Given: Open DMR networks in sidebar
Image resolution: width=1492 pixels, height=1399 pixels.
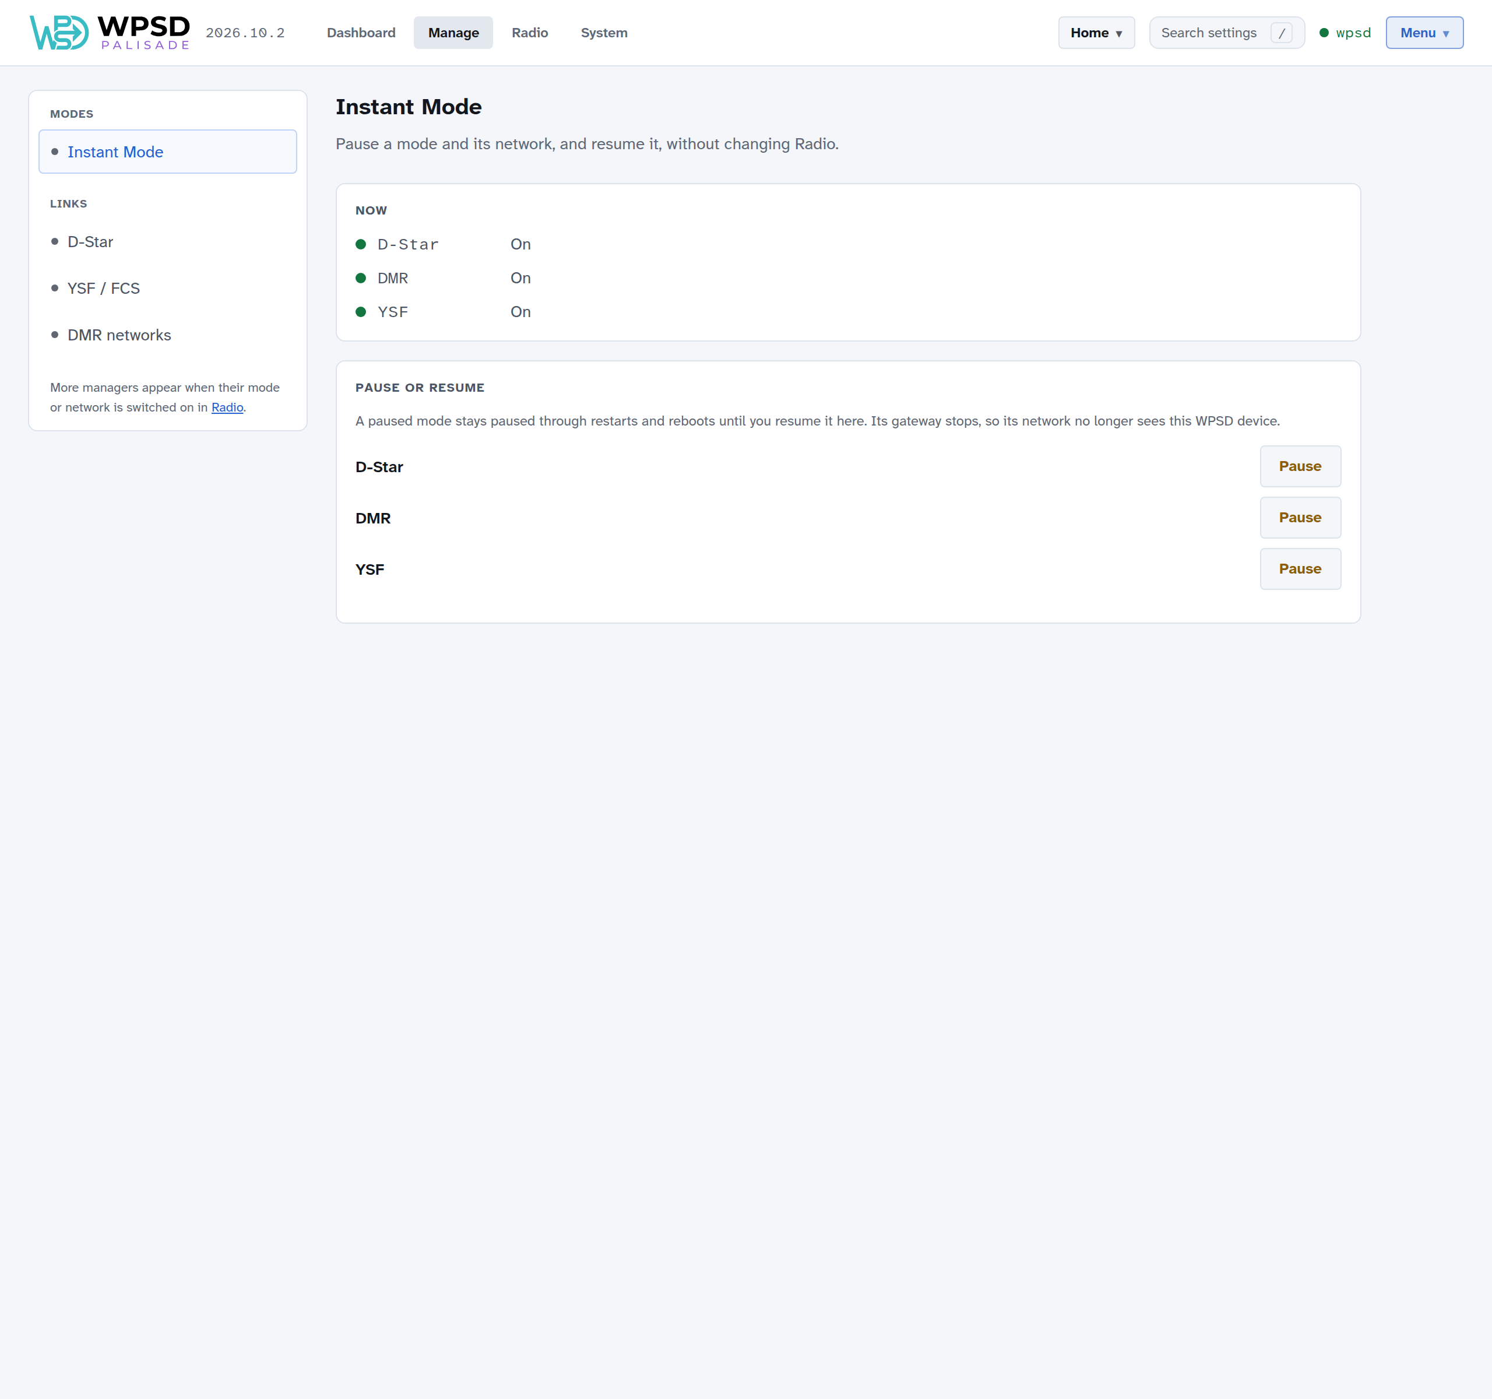Looking at the screenshot, I should click(167, 335).
